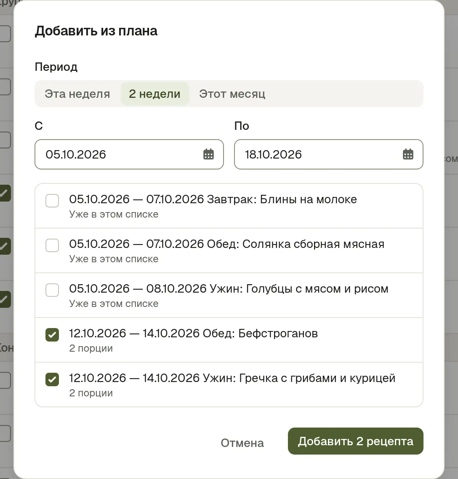This screenshot has width=458, height=479.
Task: Click the Ужин: Голубцы с мясом и рисом text
Action: pos(299,288)
